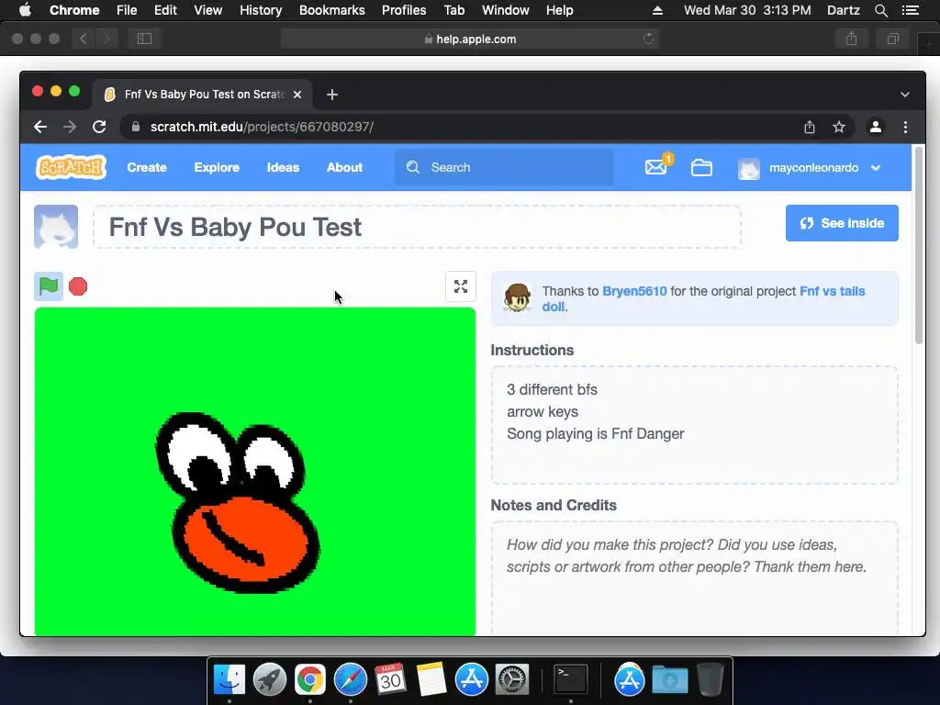Viewport: 940px width, 705px height.
Task: Click Bryen5610 avatar in remix credit
Action: coord(518,298)
